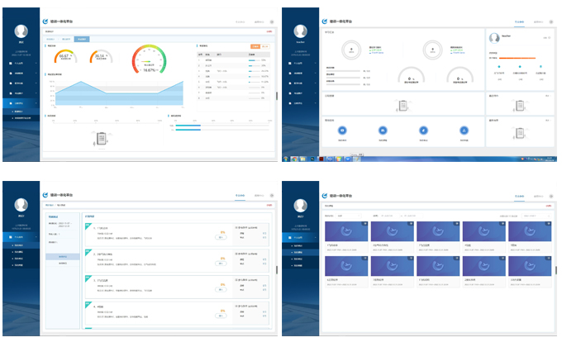Switch to the highlighted third tab in top-left dashboard
Image resolution: width=562 pixels, height=347 pixels.
click(x=80, y=39)
